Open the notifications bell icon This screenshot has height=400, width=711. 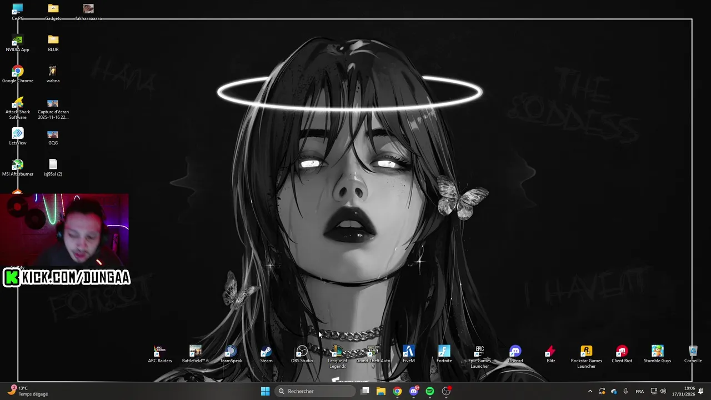701,391
